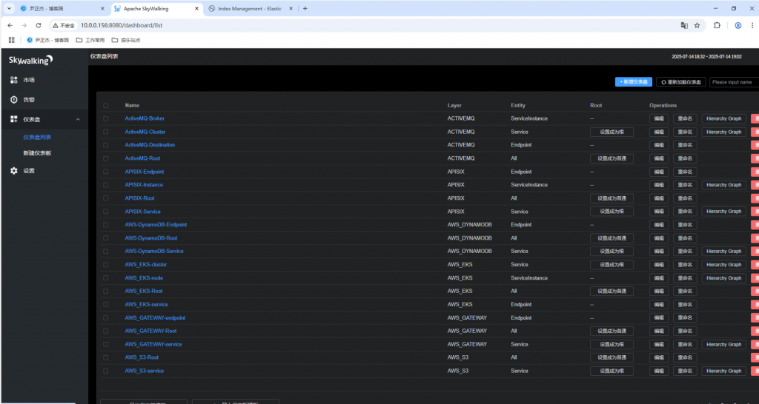Tick the checkbox for ActiveMQ-Broker row
The height and width of the screenshot is (404, 759).
(x=105, y=118)
